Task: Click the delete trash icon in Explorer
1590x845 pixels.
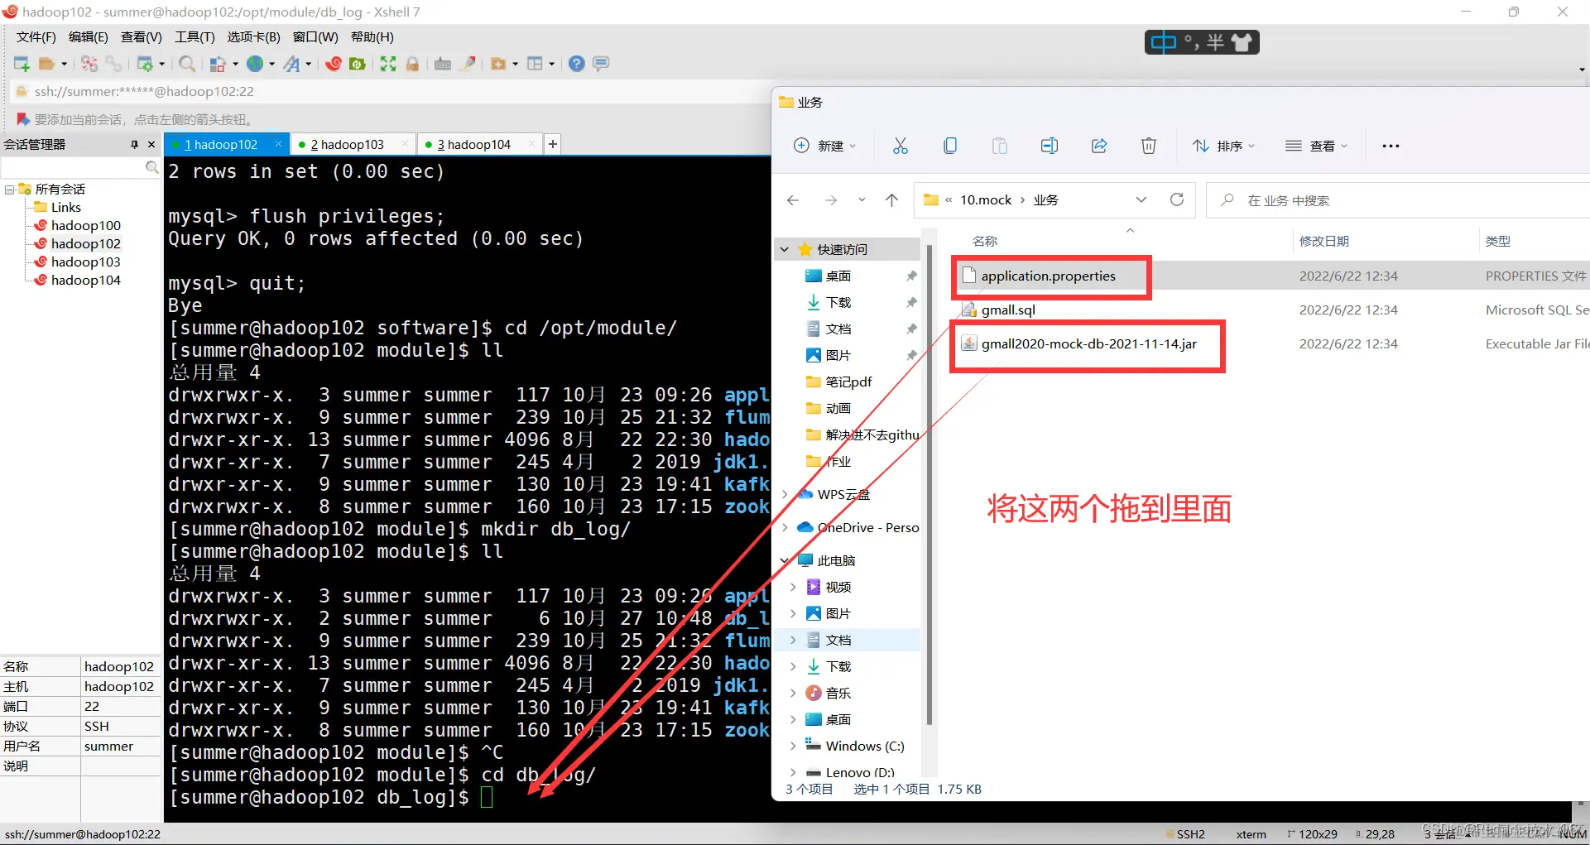Action: [1149, 146]
